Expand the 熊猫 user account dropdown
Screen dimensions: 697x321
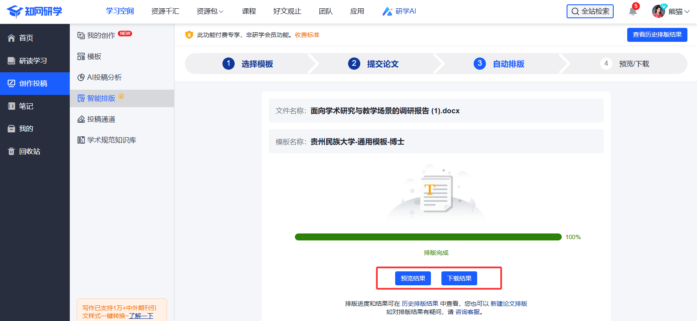click(x=679, y=11)
